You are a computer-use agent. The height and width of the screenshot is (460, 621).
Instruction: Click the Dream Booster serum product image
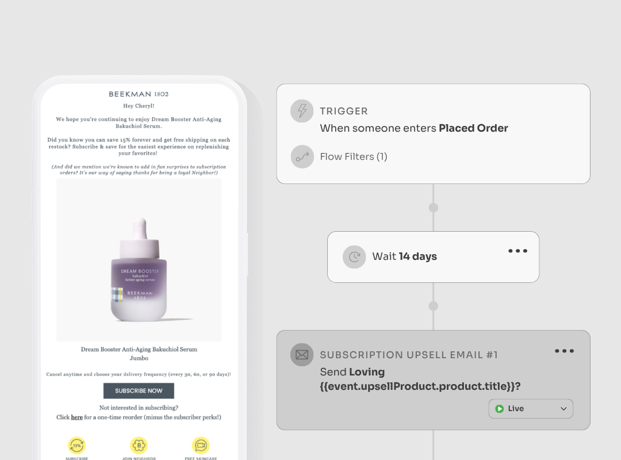point(139,259)
